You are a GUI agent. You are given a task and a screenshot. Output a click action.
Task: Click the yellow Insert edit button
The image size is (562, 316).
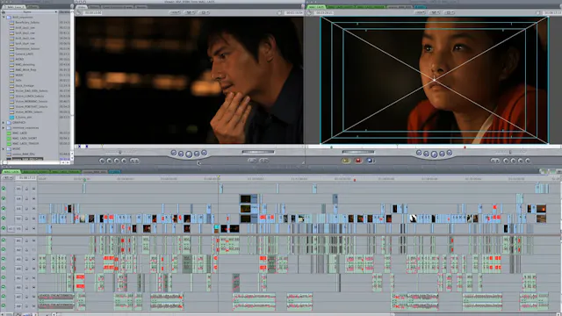tap(345, 161)
